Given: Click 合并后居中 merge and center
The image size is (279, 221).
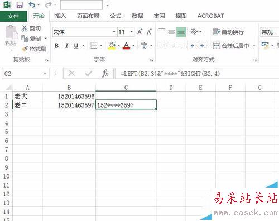Looking at the screenshot, I should (x=231, y=45).
